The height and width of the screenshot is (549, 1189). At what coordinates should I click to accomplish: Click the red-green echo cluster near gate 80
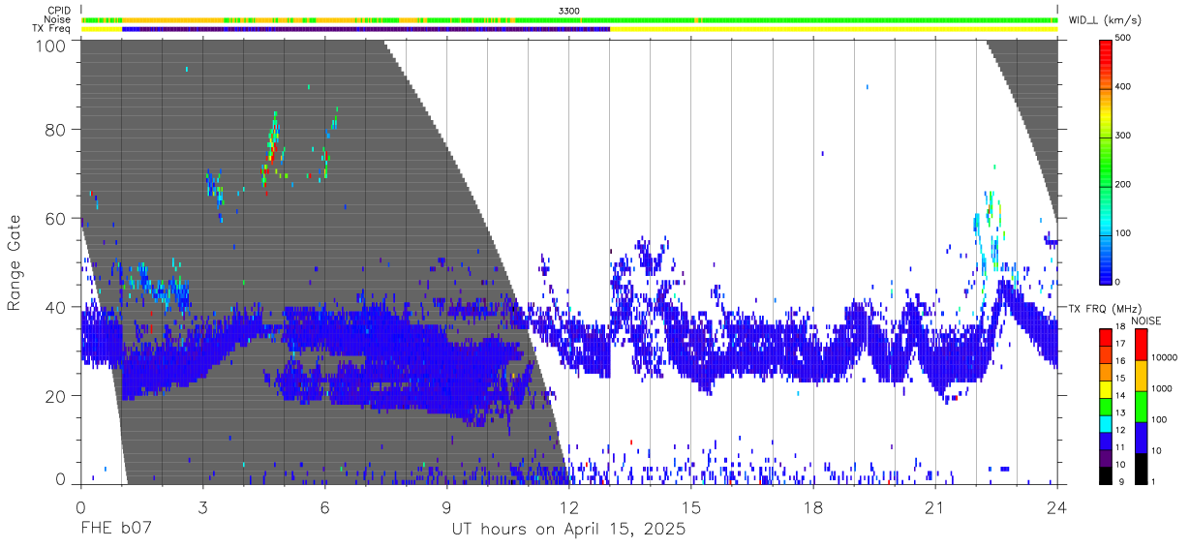pos(271,150)
